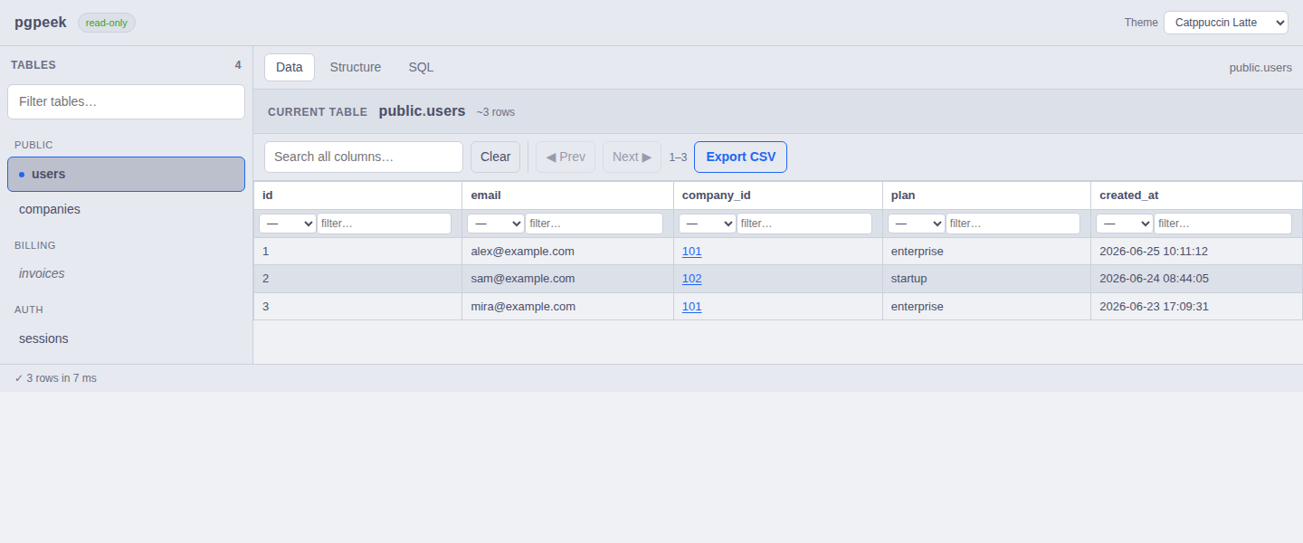Click the status text 3 rows in 7 ms
The image size is (1303, 543).
(56, 378)
